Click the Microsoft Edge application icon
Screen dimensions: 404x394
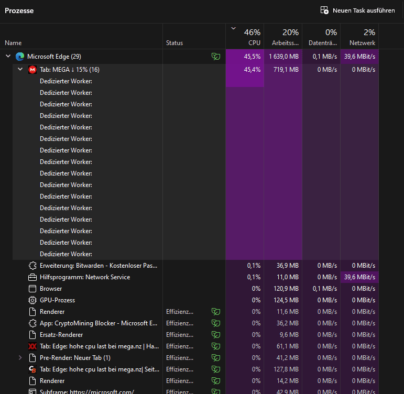point(20,57)
